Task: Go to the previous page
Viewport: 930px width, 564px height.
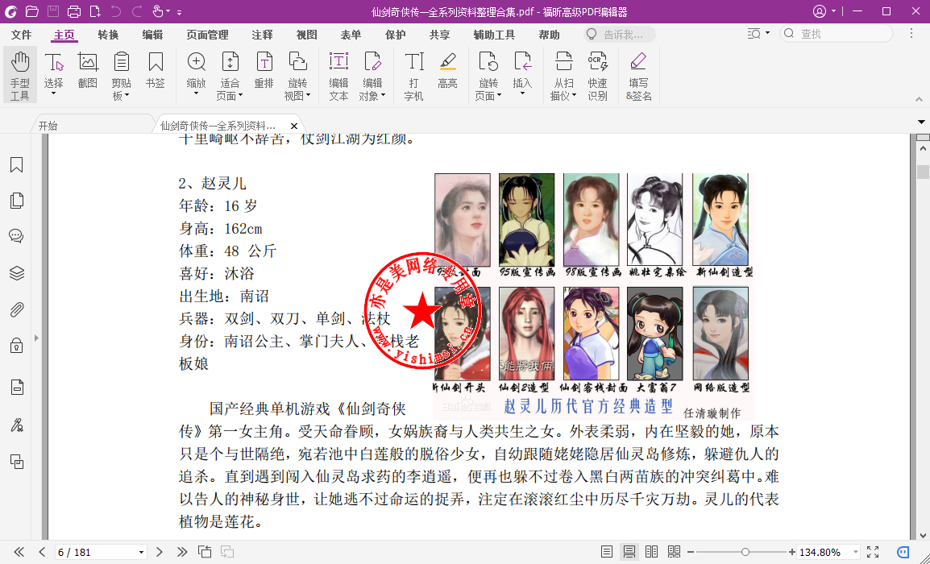Action: click(x=42, y=552)
